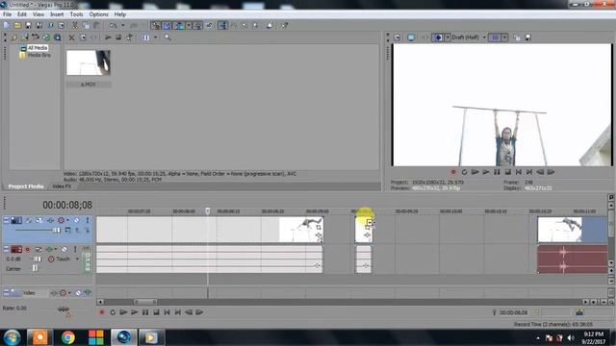Image resolution: width=616 pixels, height=346 pixels.
Task: Toggle Enable Snapping in main toolbar
Action: click(156, 26)
